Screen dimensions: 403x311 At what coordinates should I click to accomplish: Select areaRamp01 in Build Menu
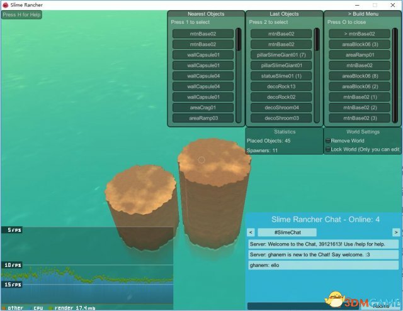point(360,55)
